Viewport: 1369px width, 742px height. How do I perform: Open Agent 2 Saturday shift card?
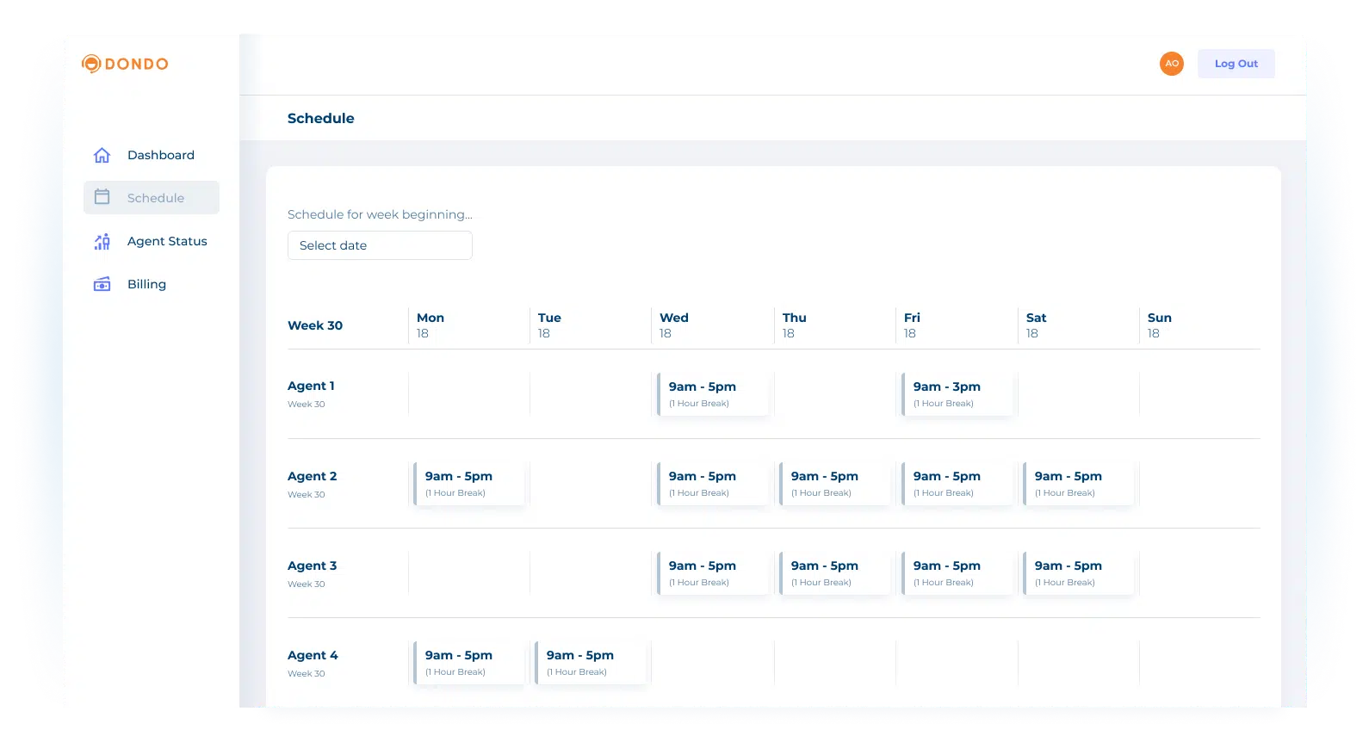1079,484
